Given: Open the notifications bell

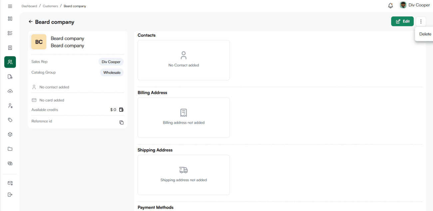Looking at the screenshot, I should (x=390, y=6).
